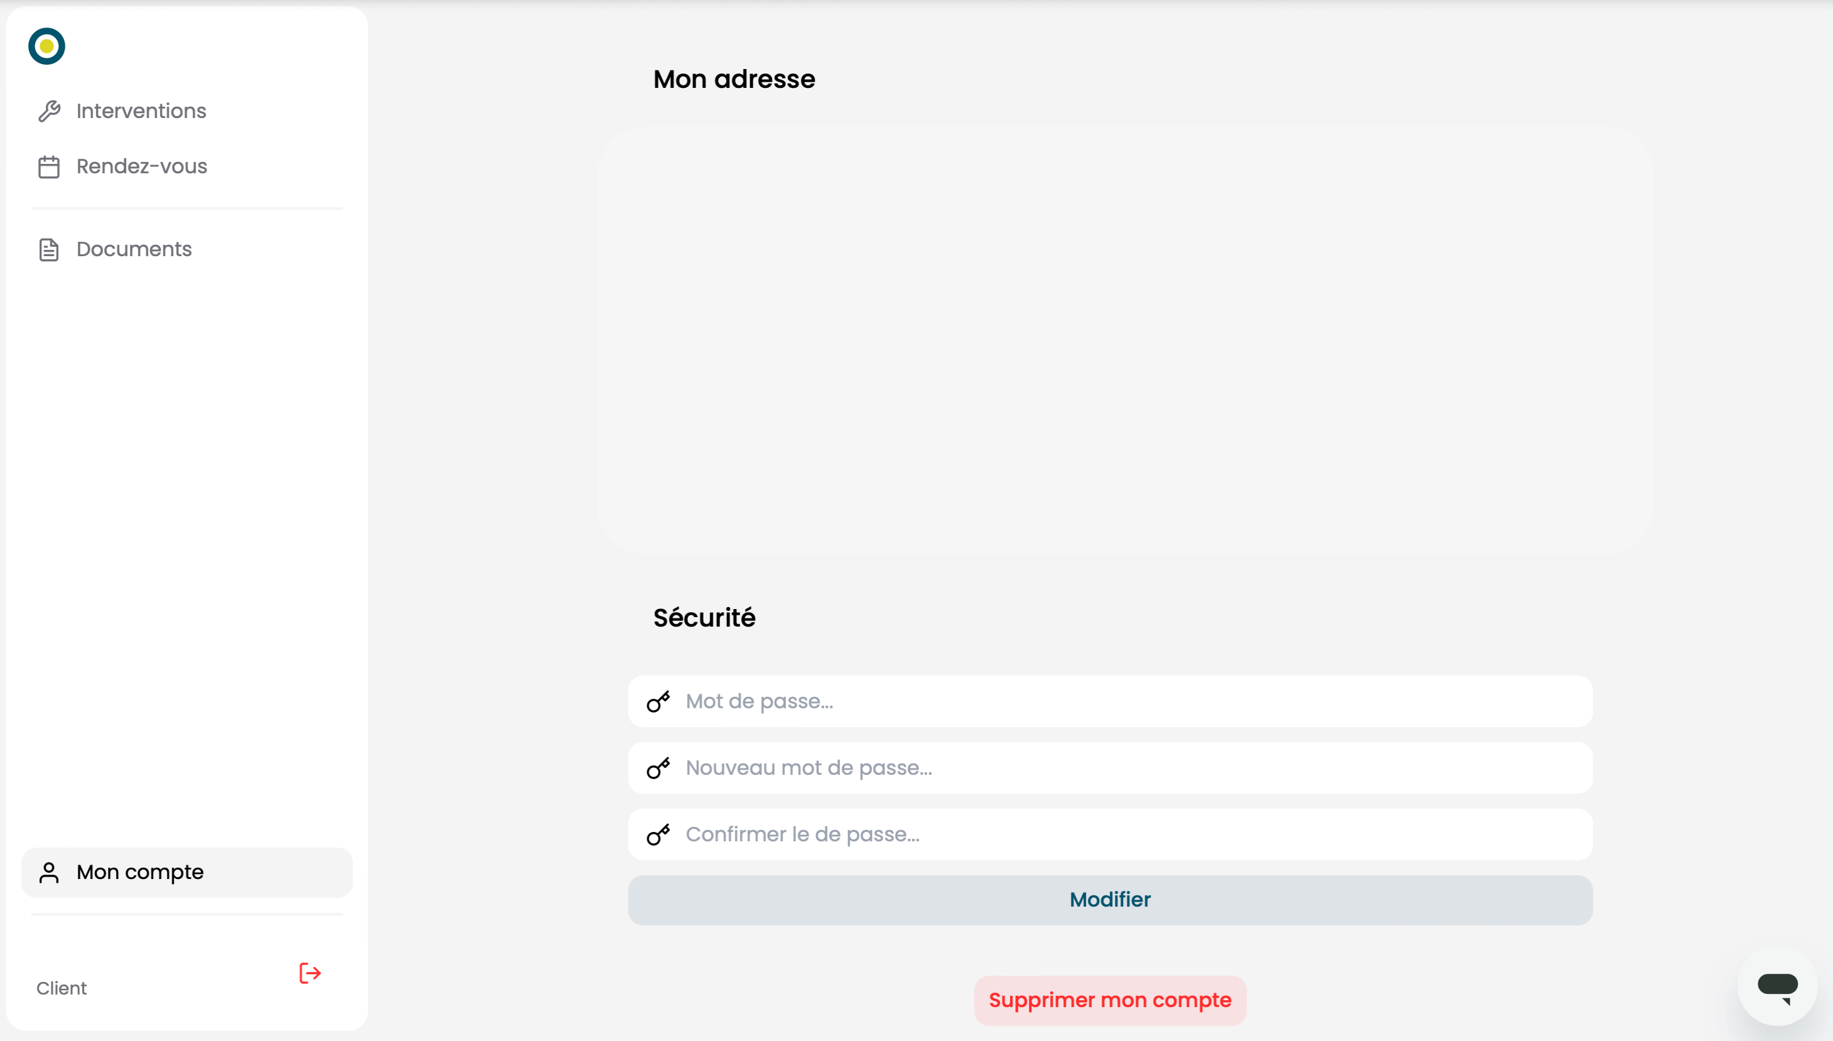Click key icon in Confirmer le de passe field
Screen dimensions: 1833x1041
(658, 834)
